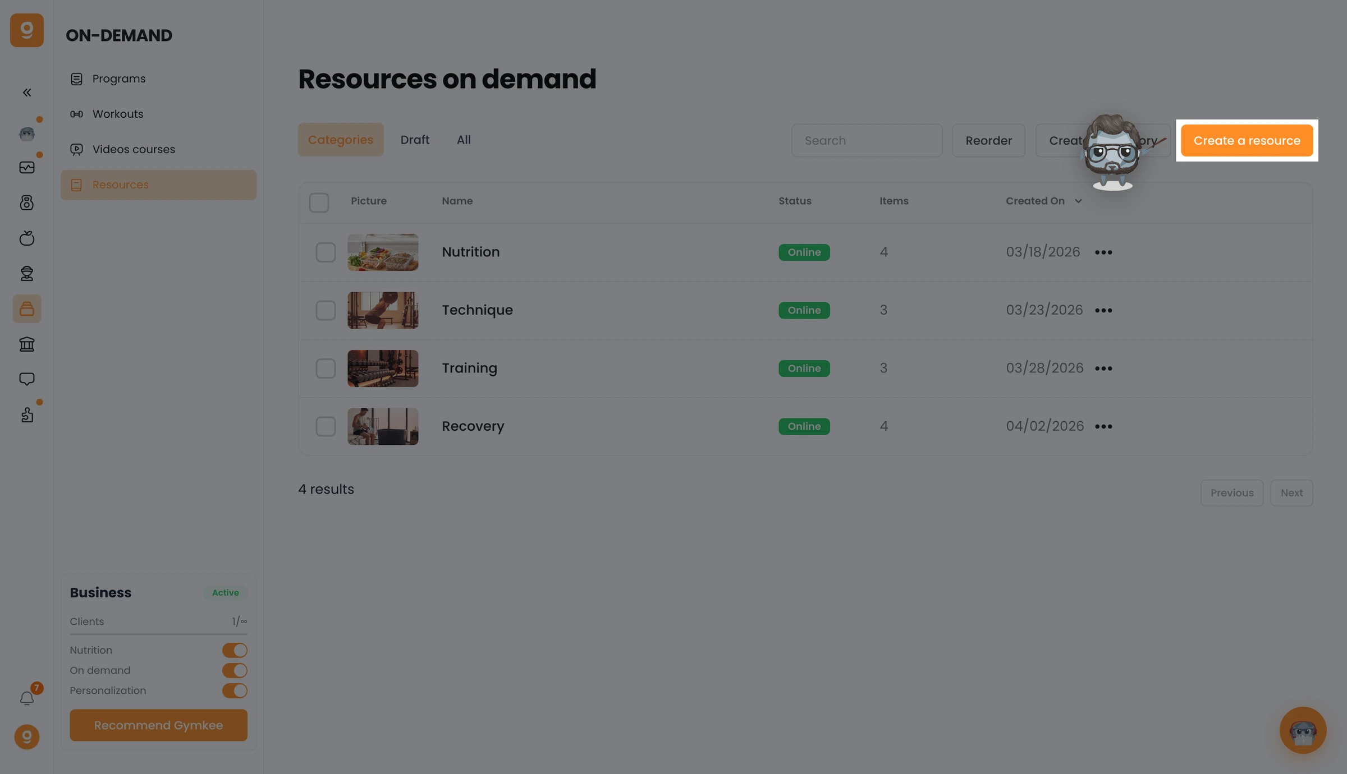This screenshot has width=1347, height=774.
Task: Check the Training row checkbox
Action: [326, 368]
